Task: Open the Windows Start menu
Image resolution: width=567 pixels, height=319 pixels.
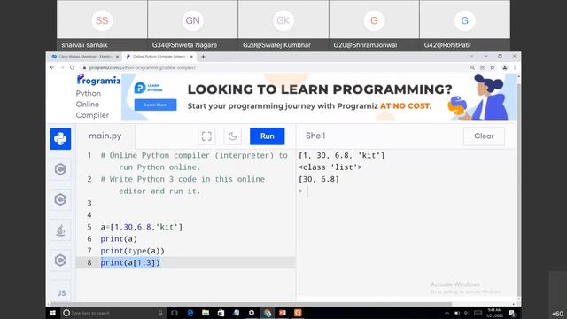Action: 53,313
